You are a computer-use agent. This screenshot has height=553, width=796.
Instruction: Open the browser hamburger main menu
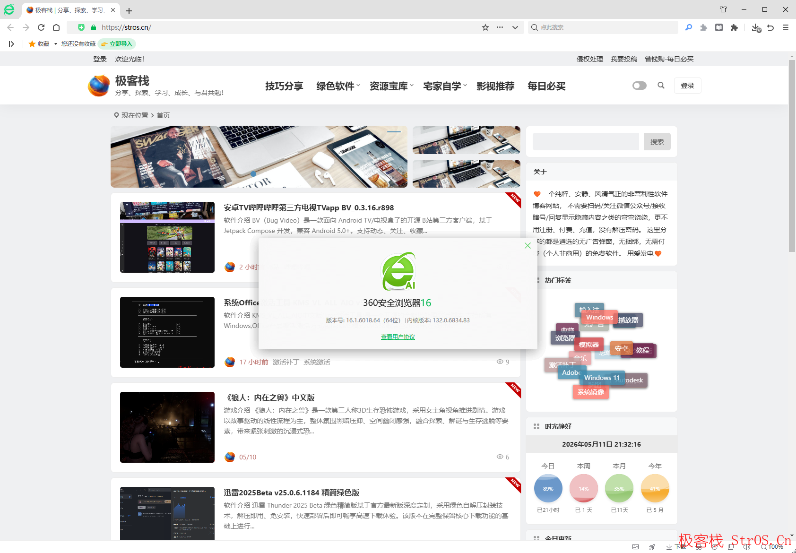click(x=786, y=27)
